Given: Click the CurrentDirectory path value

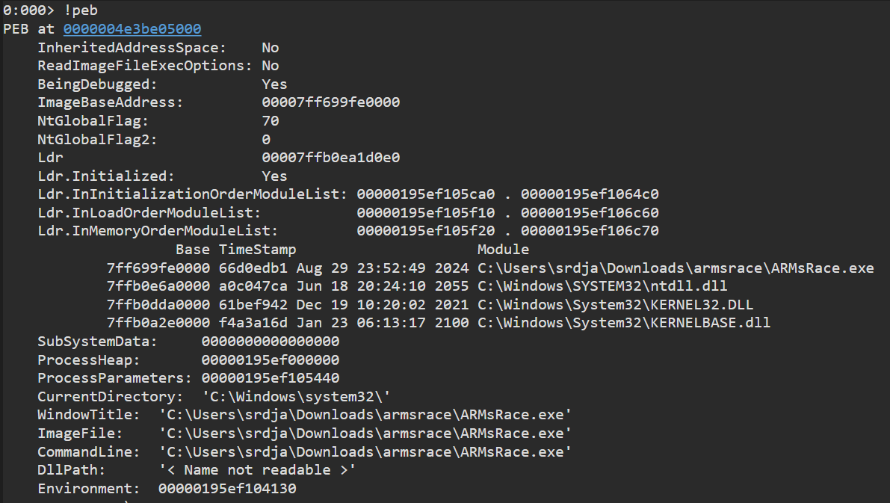Looking at the screenshot, I should point(297,397).
